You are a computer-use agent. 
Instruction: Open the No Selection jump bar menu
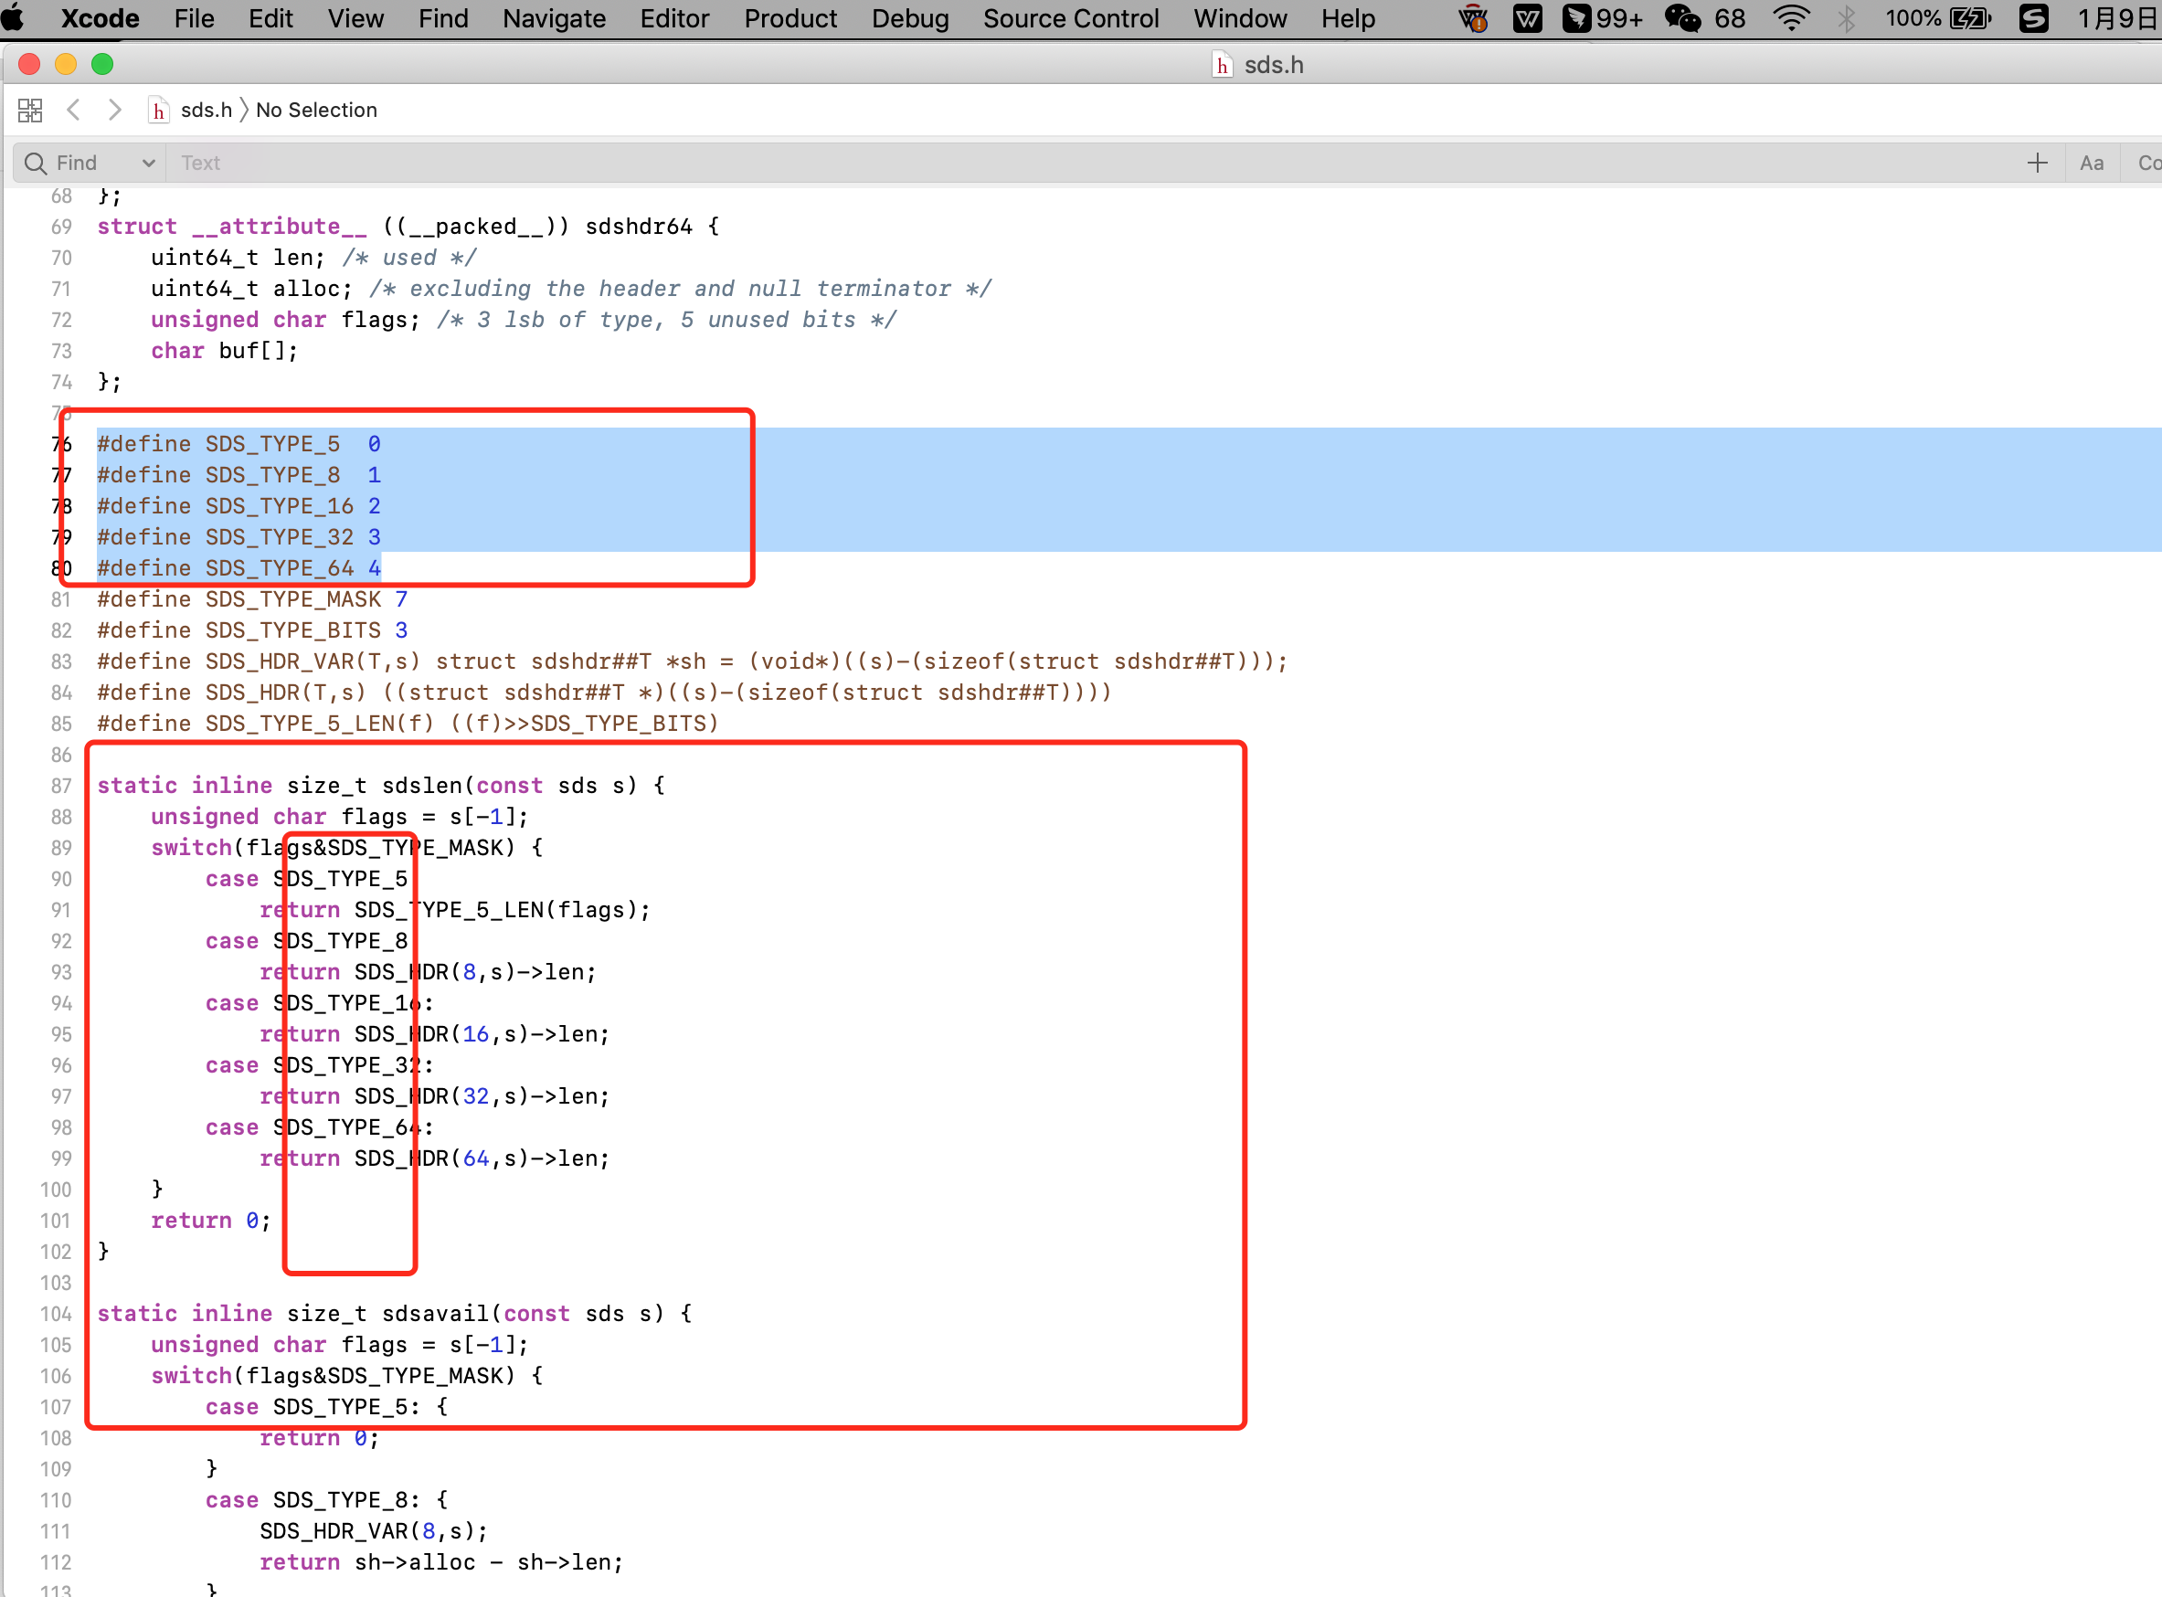click(x=316, y=111)
